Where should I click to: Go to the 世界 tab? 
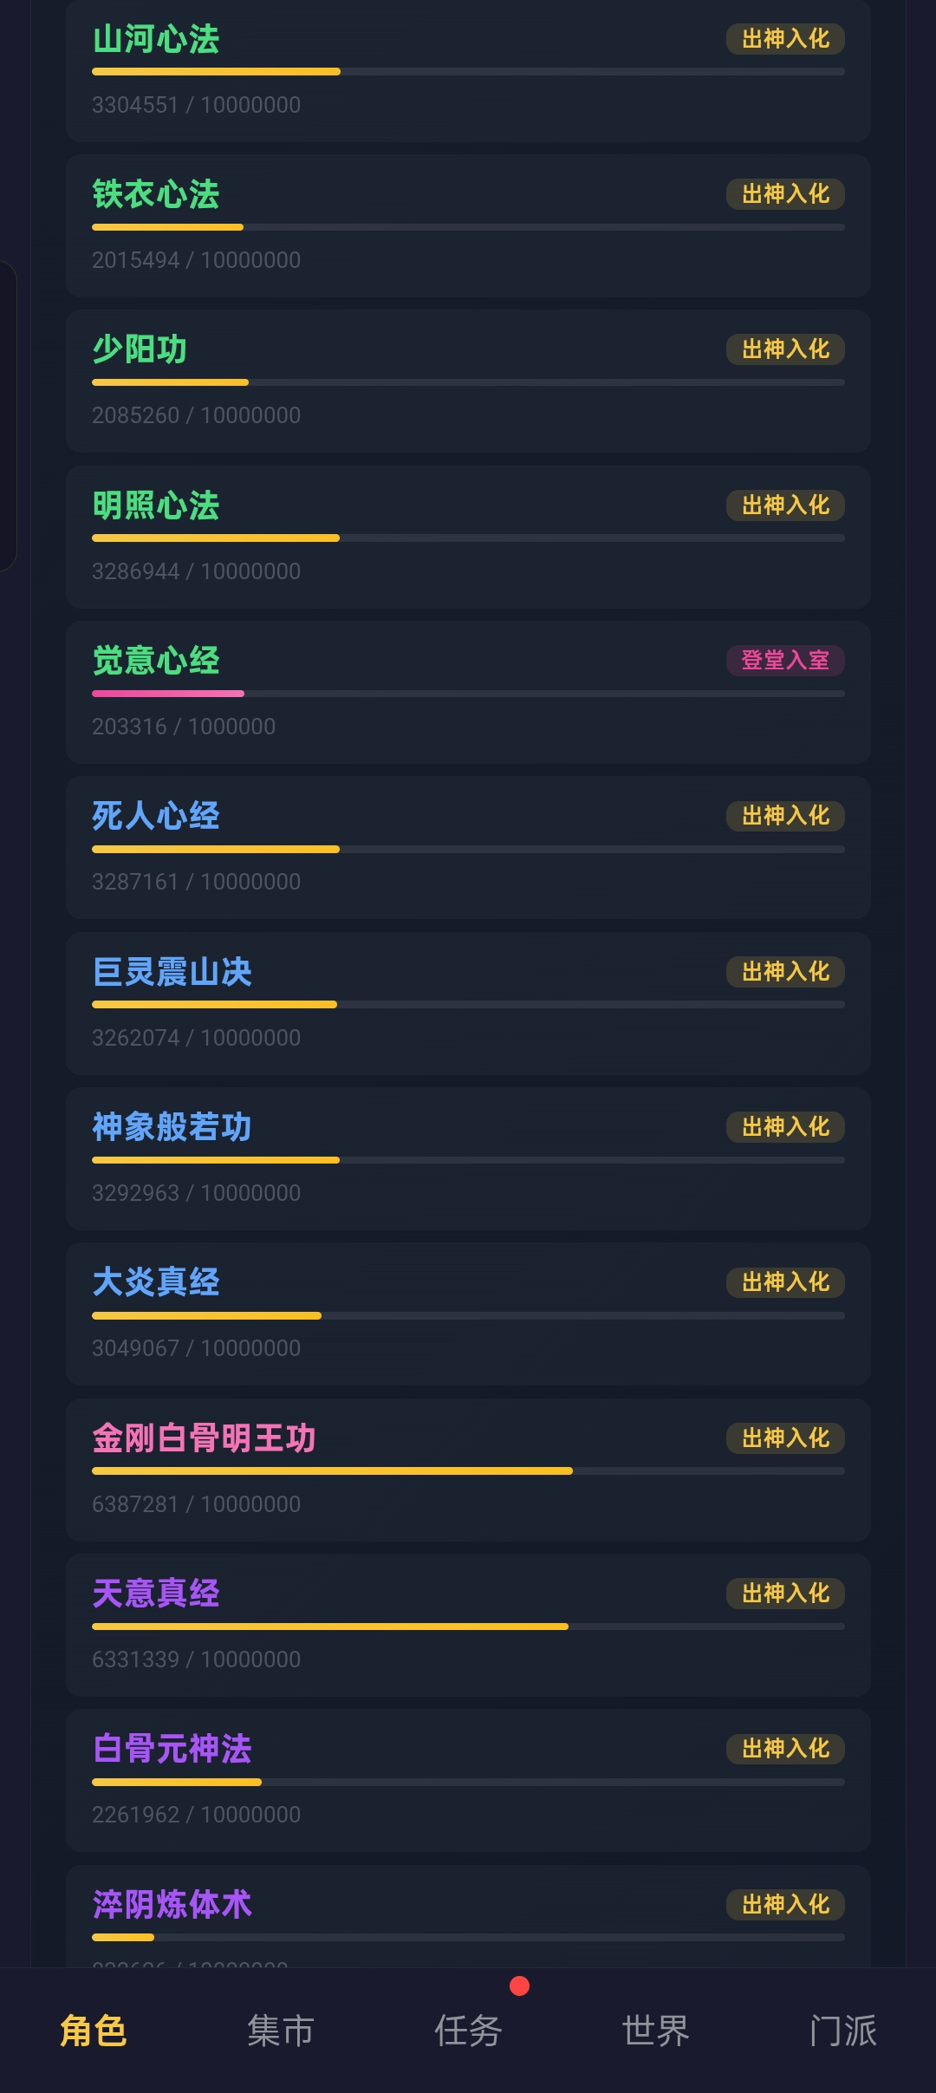pyautogui.click(x=655, y=2031)
